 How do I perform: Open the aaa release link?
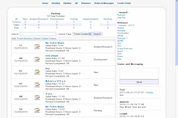[x=119, y=59]
